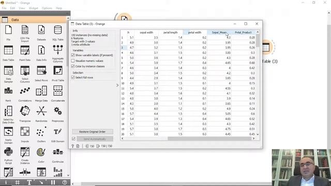The width and height of the screenshot is (331, 186).
Task: Open Data Table help icon in status bar
Action: pyautogui.click(x=72, y=146)
